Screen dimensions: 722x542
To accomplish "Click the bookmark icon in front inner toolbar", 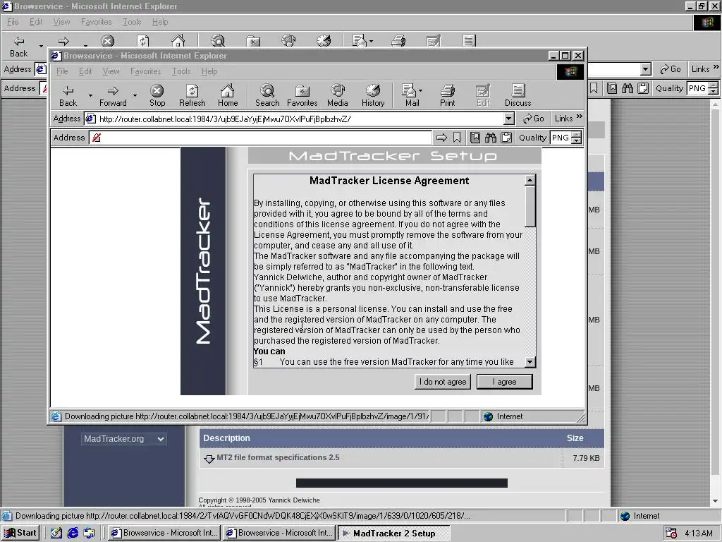I will (x=457, y=138).
